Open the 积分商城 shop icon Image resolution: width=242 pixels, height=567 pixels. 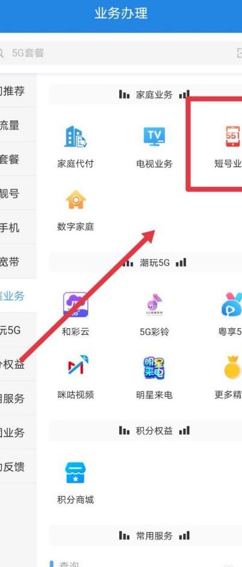click(x=76, y=473)
